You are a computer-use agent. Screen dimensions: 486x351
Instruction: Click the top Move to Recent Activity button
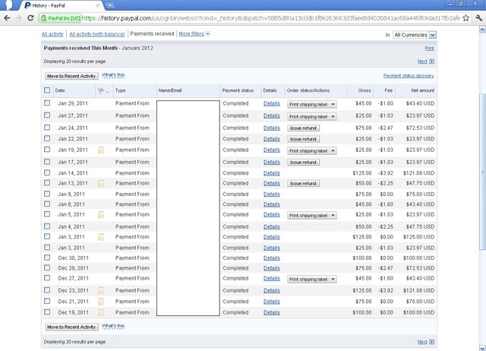71,76
